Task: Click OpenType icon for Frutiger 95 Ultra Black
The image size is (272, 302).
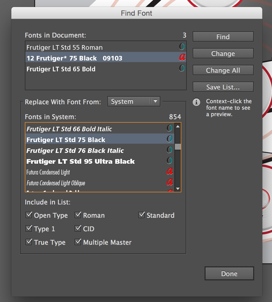Action: [x=169, y=161]
